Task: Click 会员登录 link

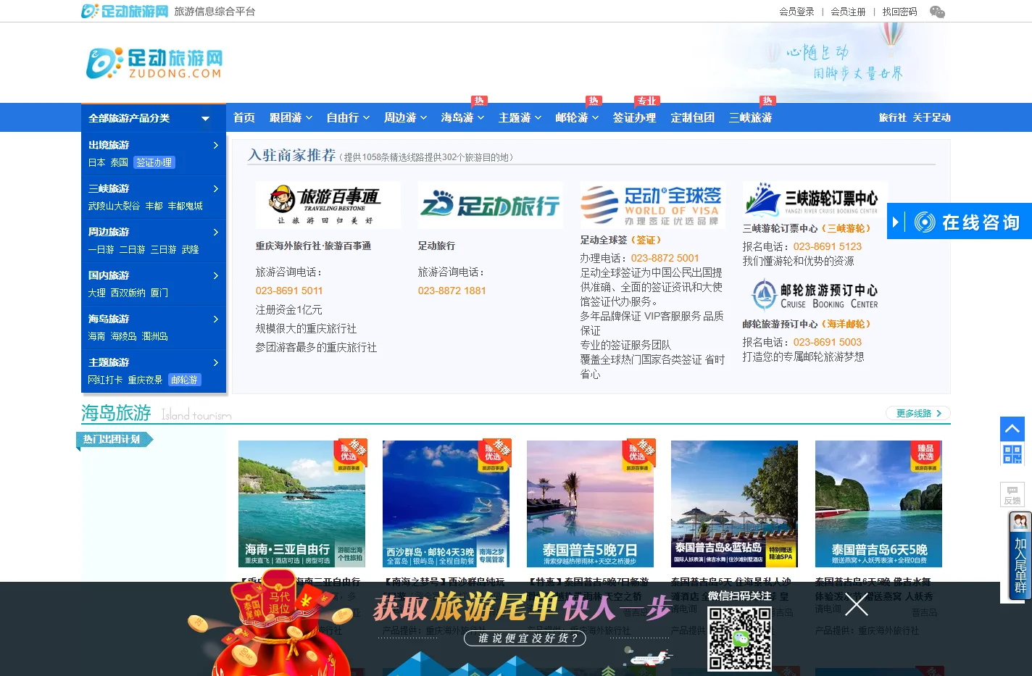Action: point(796,12)
